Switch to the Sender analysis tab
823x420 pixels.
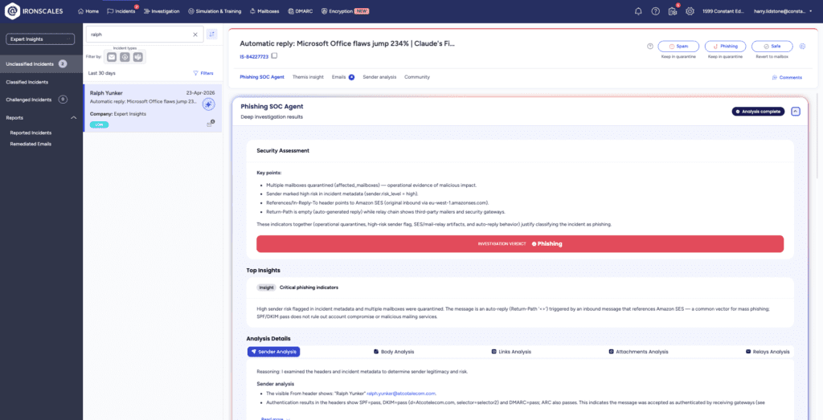pyautogui.click(x=379, y=77)
